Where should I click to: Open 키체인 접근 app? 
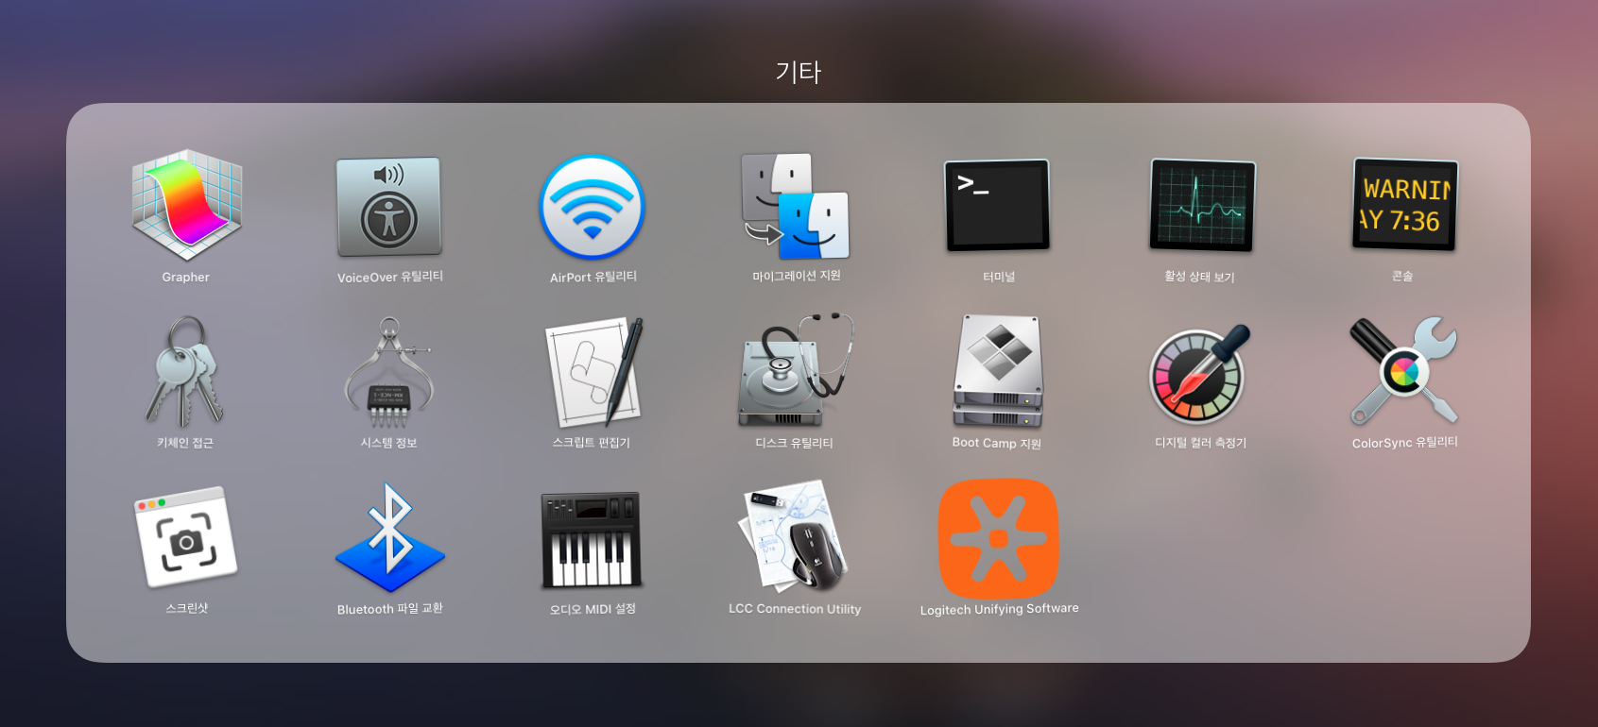click(186, 371)
